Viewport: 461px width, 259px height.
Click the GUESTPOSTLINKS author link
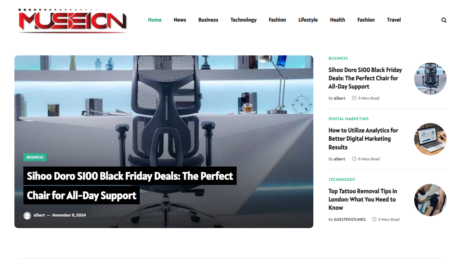click(x=350, y=219)
